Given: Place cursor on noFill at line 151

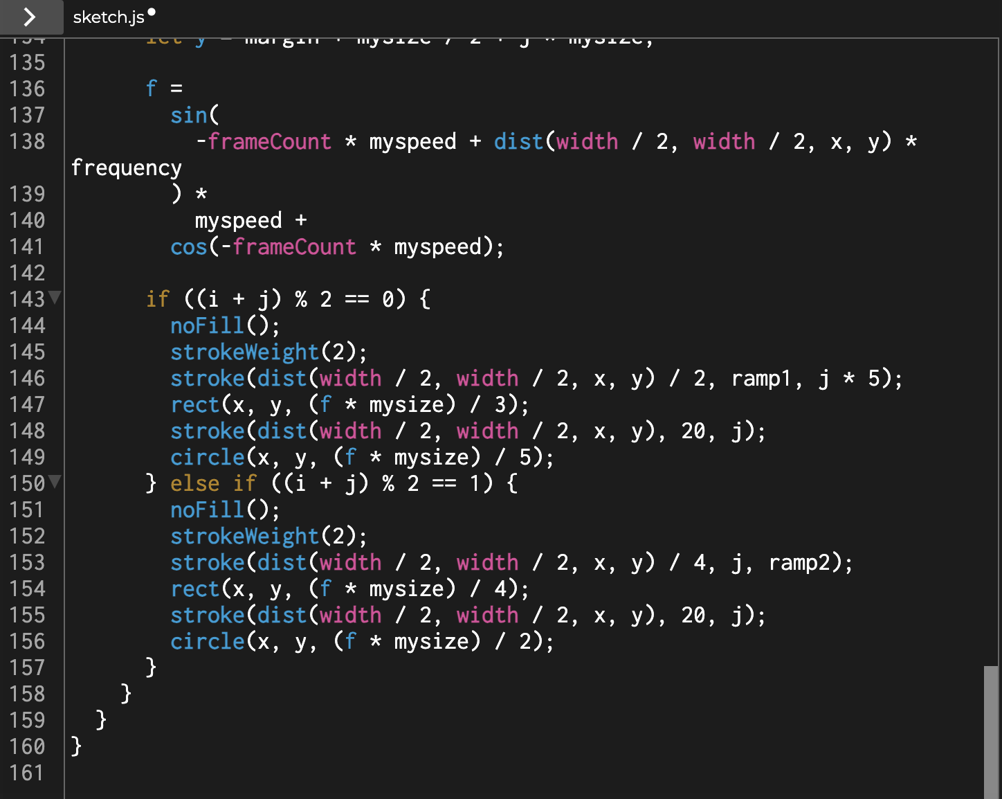Looking at the screenshot, I should (207, 510).
